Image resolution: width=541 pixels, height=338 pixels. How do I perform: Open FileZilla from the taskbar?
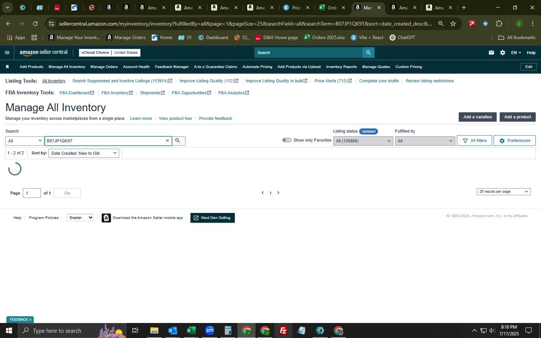[283, 330]
